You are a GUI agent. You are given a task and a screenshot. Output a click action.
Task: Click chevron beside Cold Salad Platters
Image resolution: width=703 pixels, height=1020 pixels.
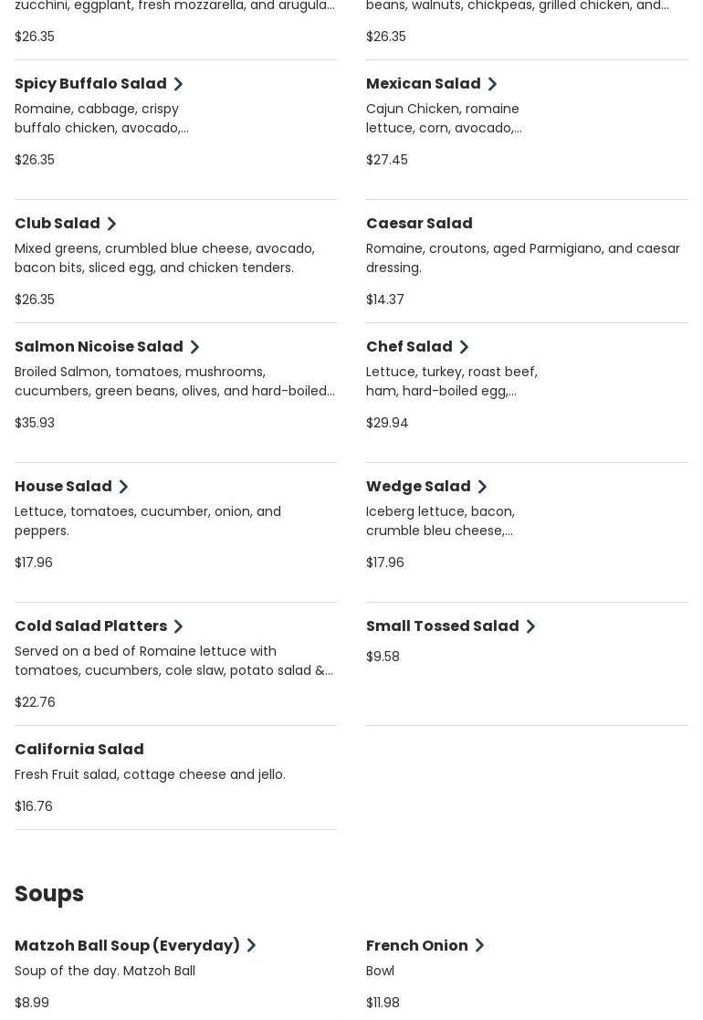(178, 626)
